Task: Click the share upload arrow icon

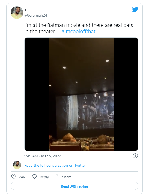Action: (57, 177)
